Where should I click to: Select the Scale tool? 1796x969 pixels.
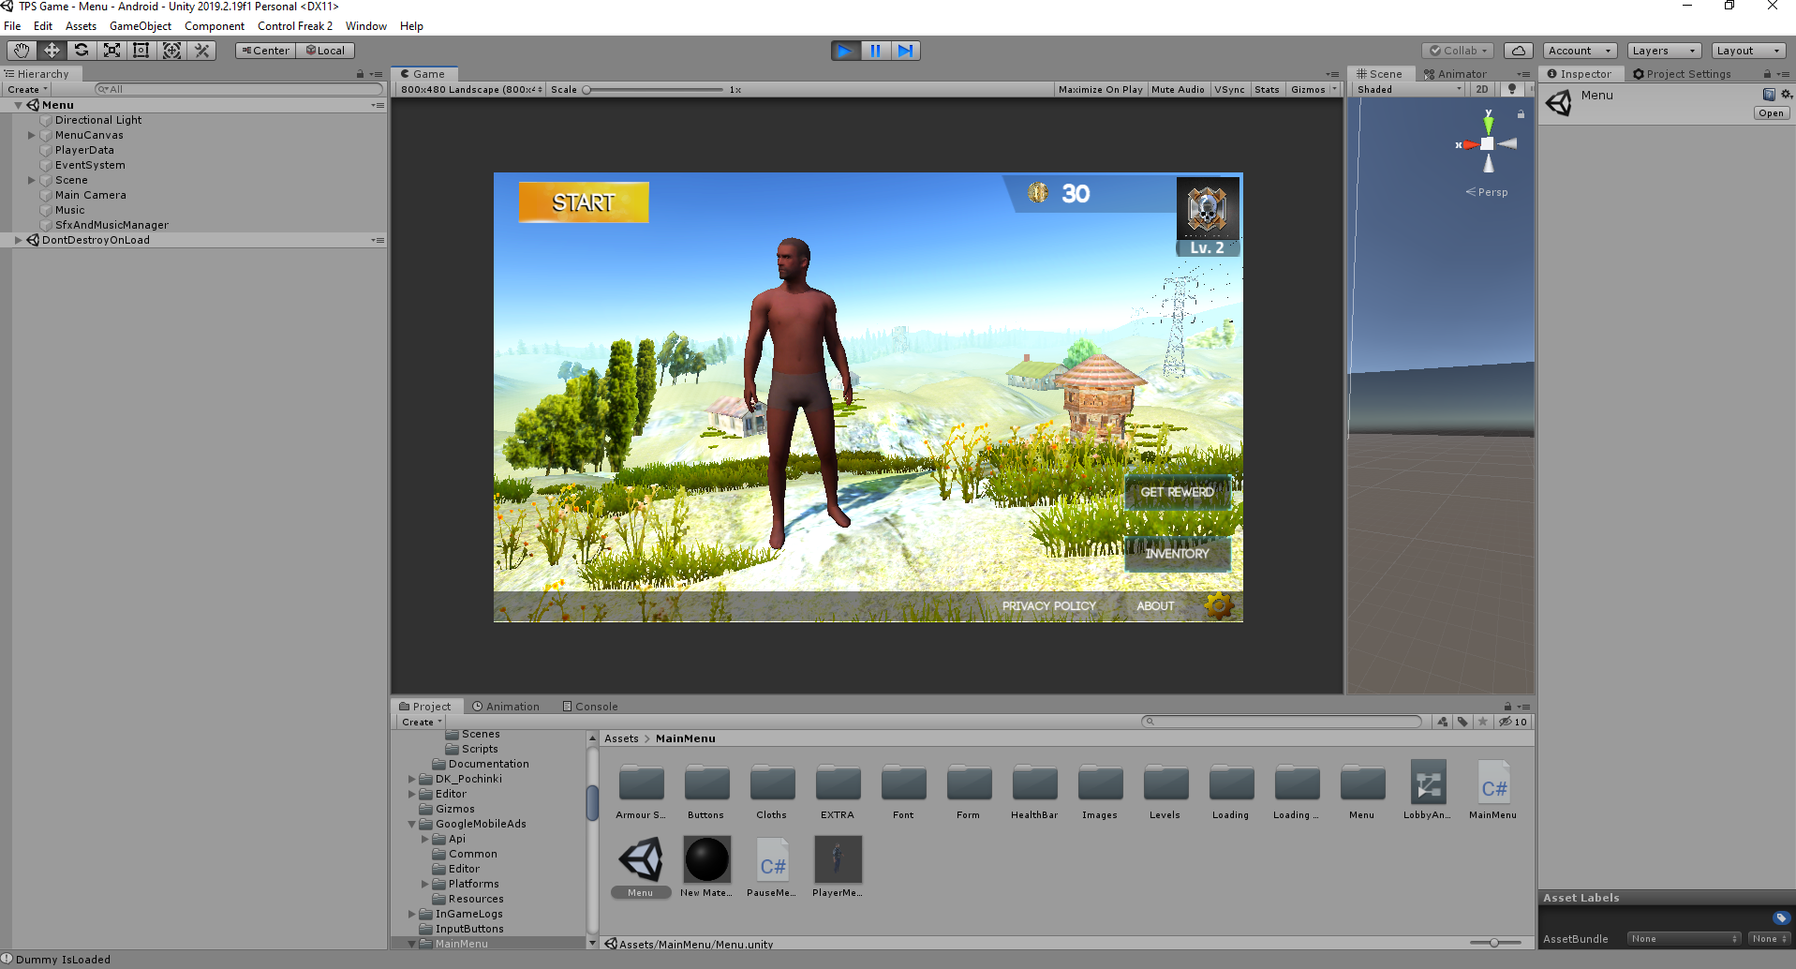[111, 51]
